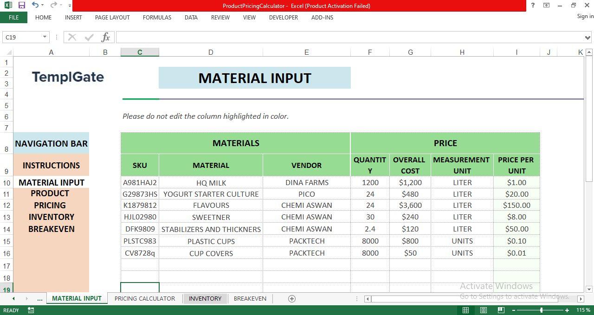594x315 pixels.
Task: Open Ribbon Display Options icon
Action: 547,5
